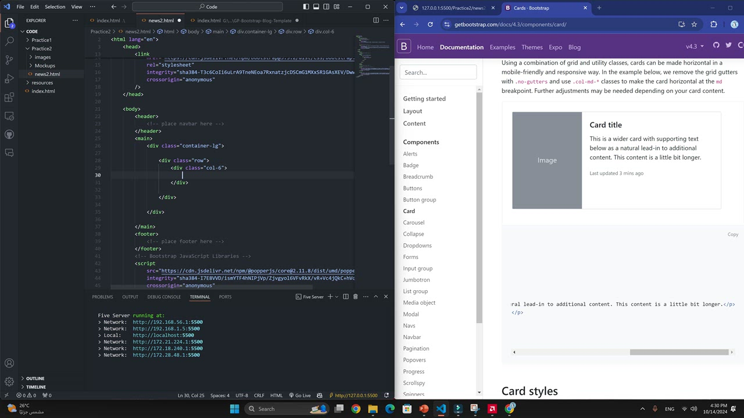Open the View menu in VS Code

(77, 7)
